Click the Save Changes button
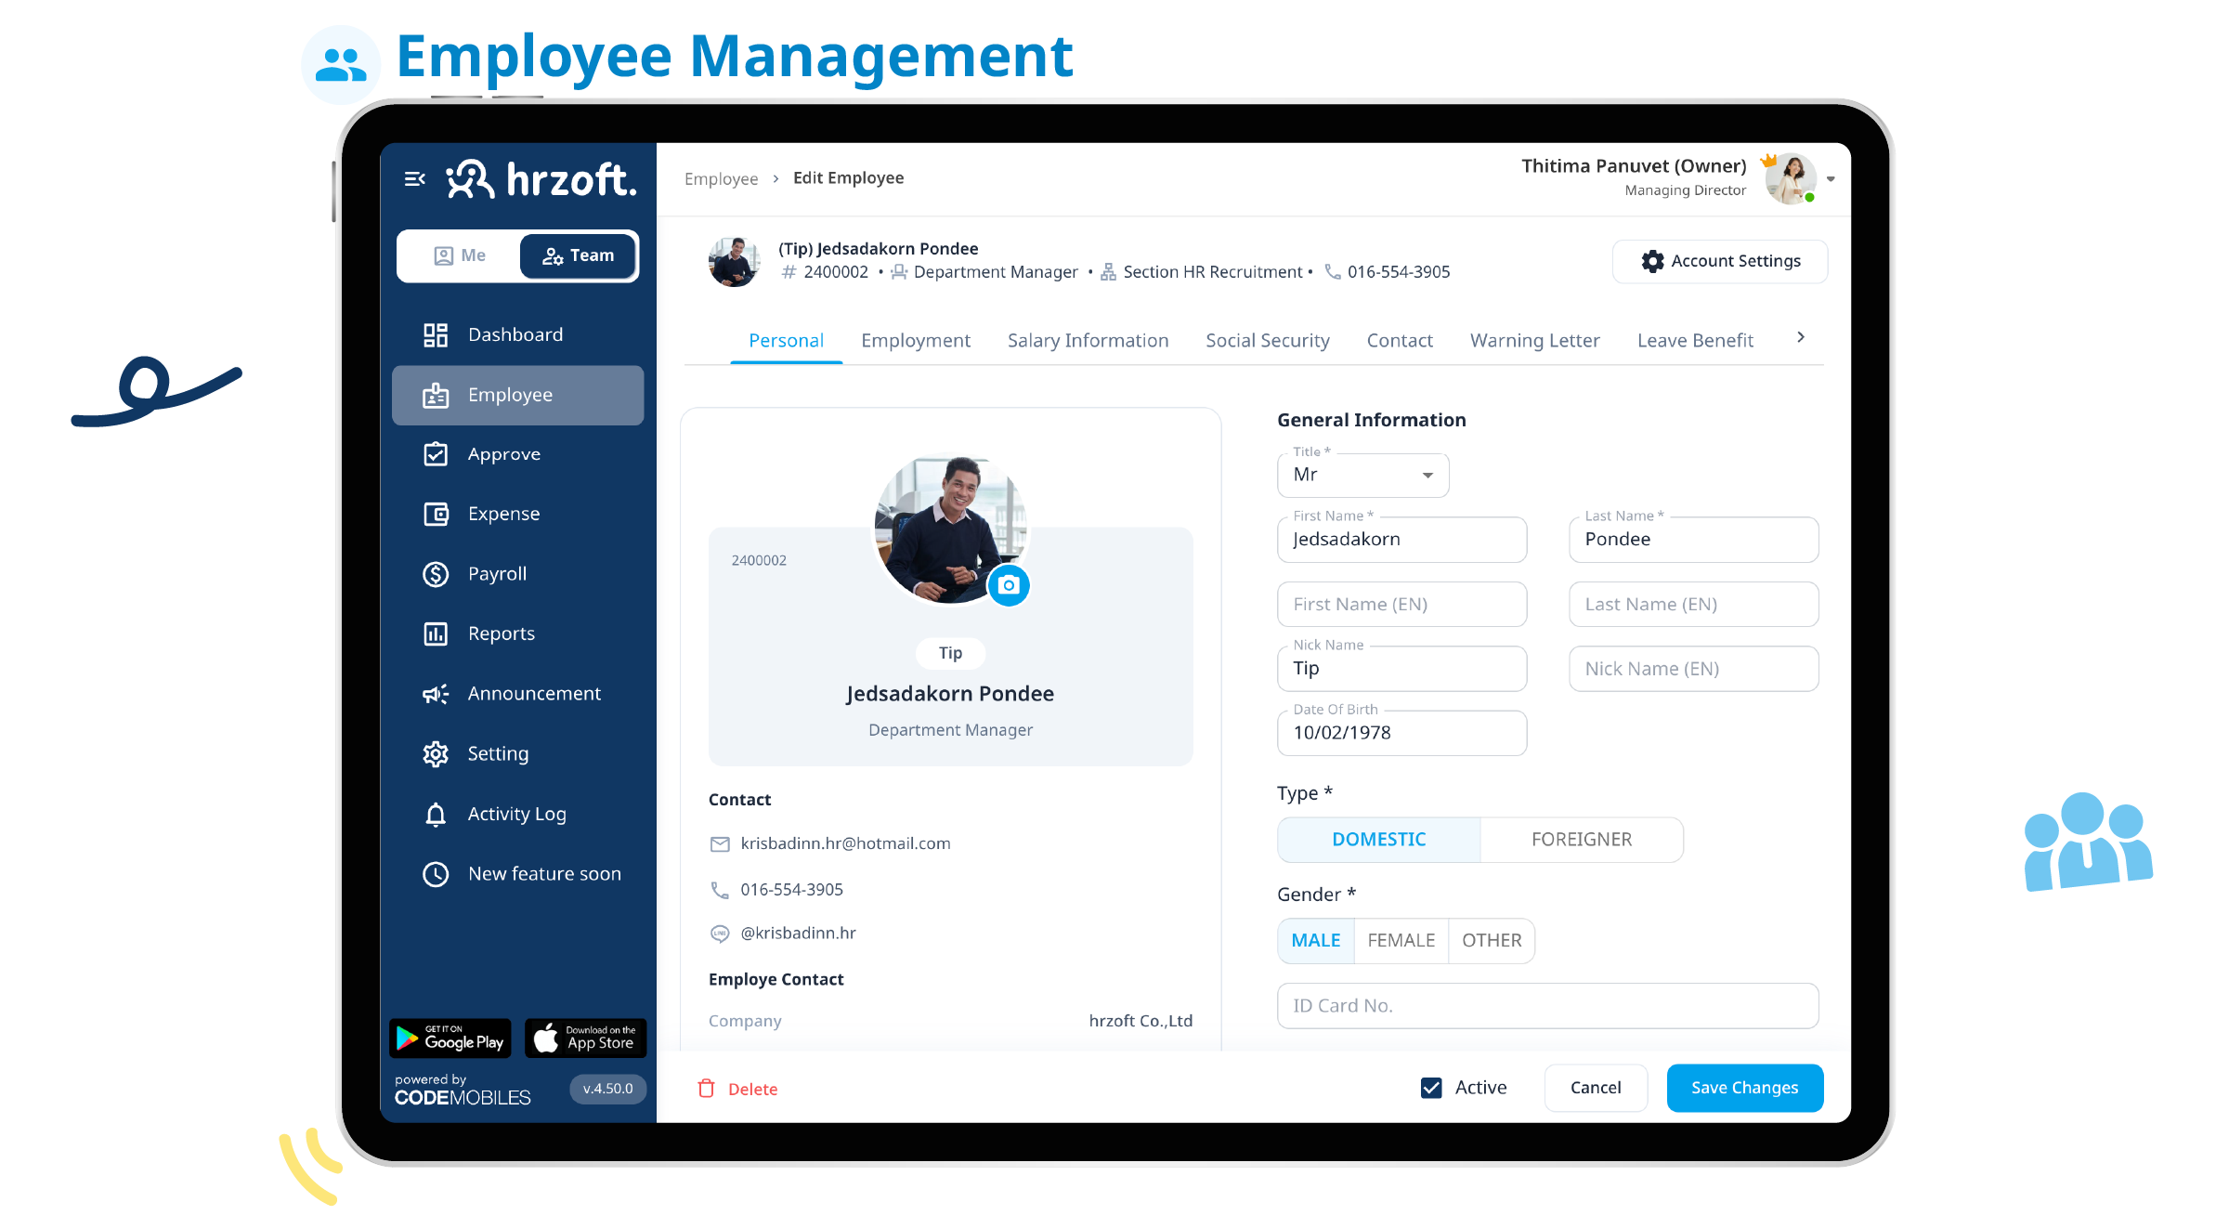This screenshot has height=1215, width=2229. pyautogui.click(x=1744, y=1088)
